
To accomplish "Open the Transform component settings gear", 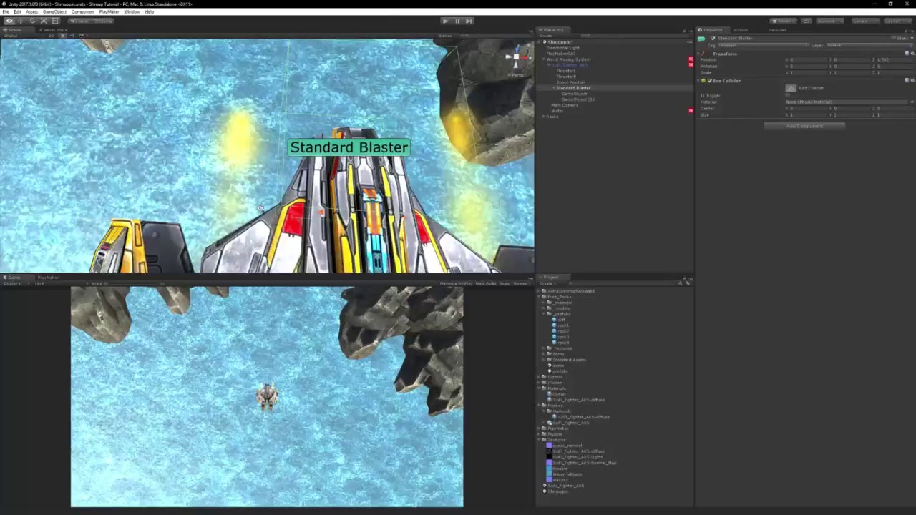I will tap(912, 54).
